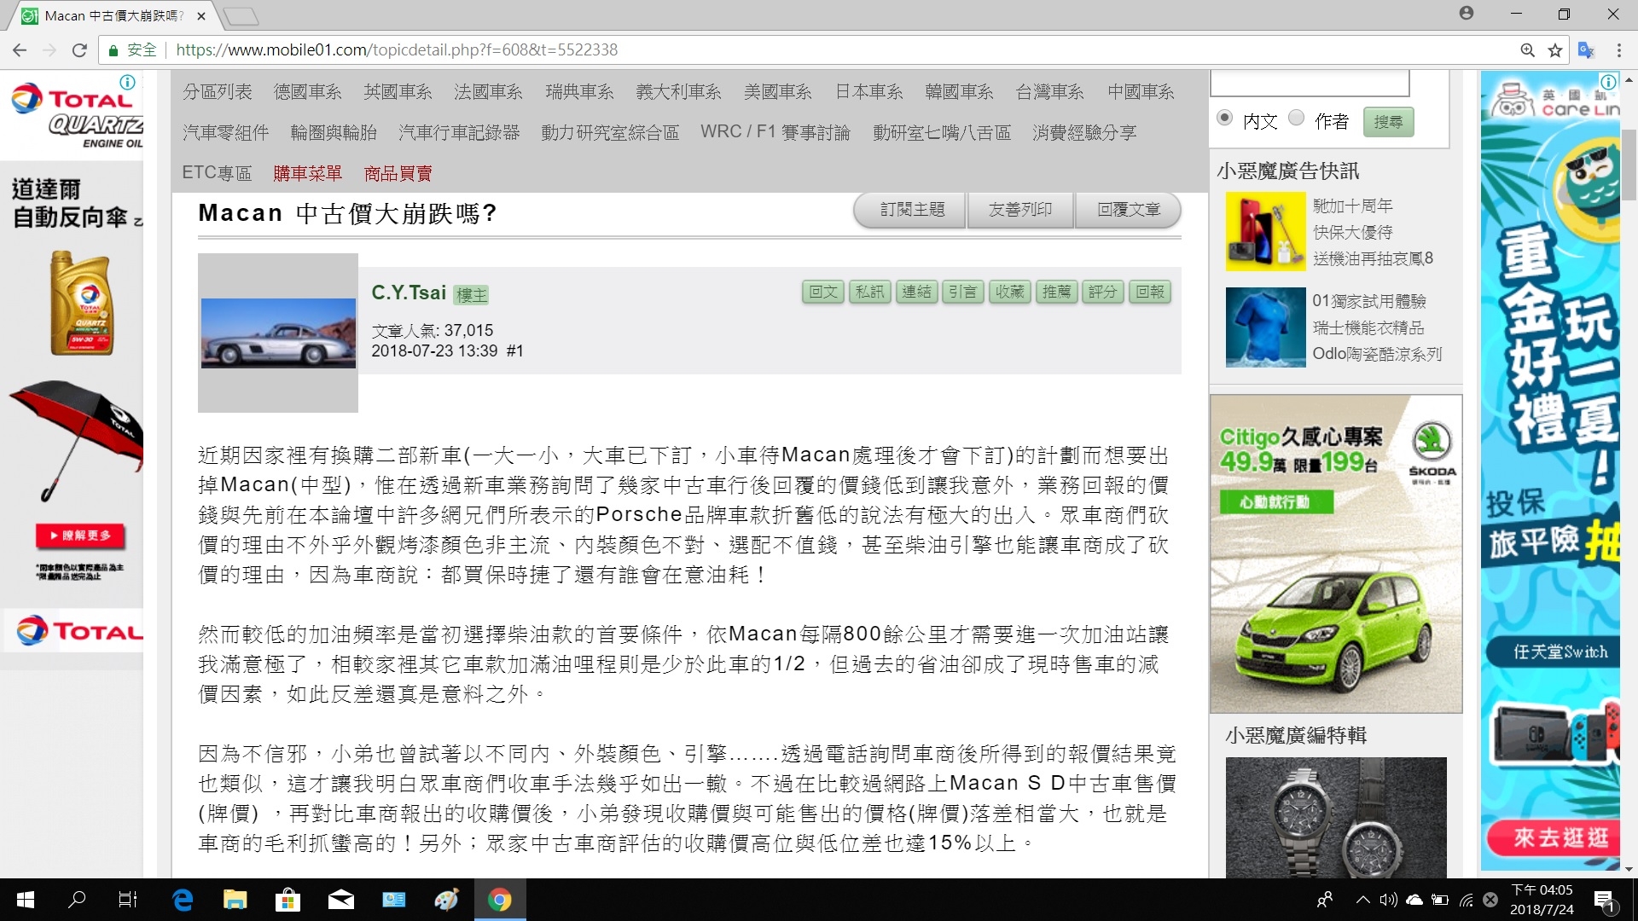Bookmark this page with the star
Screen dimensions: 1638x921
click(x=1555, y=50)
